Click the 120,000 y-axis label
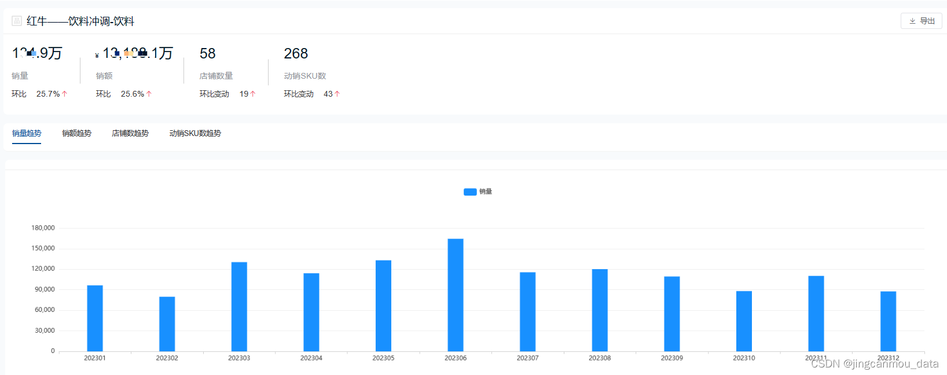The width and height of the screenshot is (947, 375). coord(43,269)
